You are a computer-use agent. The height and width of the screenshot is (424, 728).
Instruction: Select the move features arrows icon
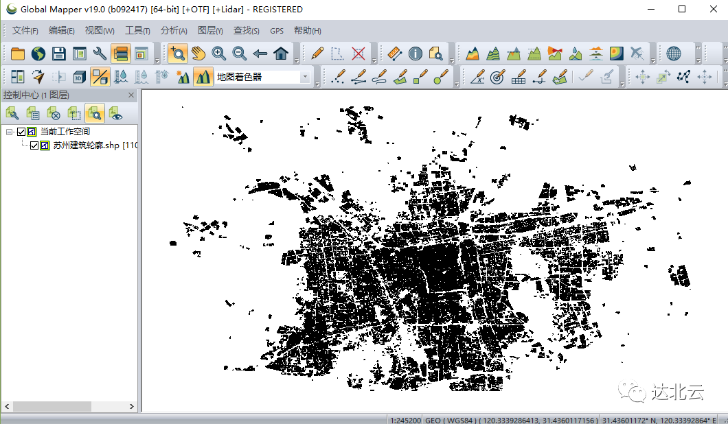coord(642,77)
